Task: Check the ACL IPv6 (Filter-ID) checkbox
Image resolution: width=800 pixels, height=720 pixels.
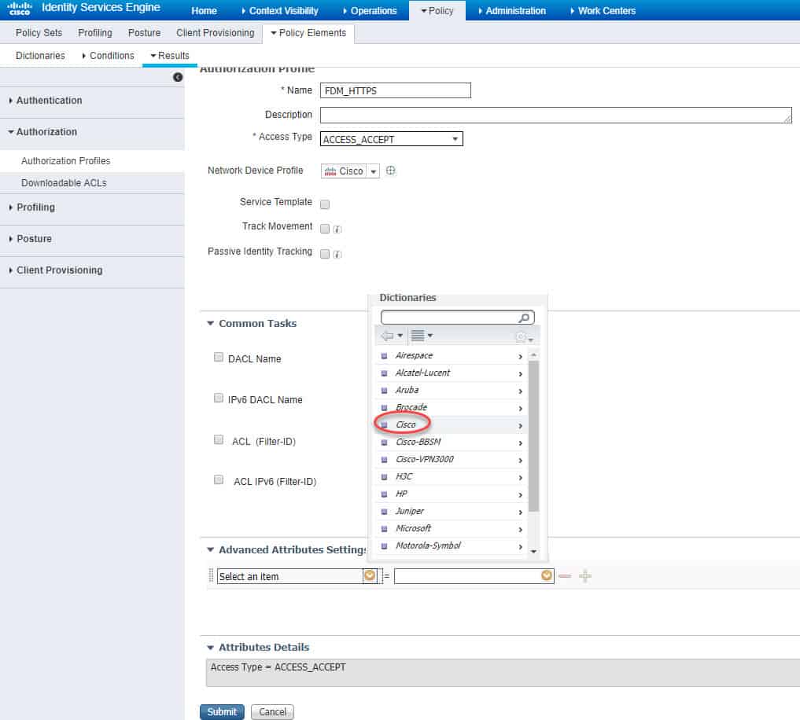Action: coord(219,479)
